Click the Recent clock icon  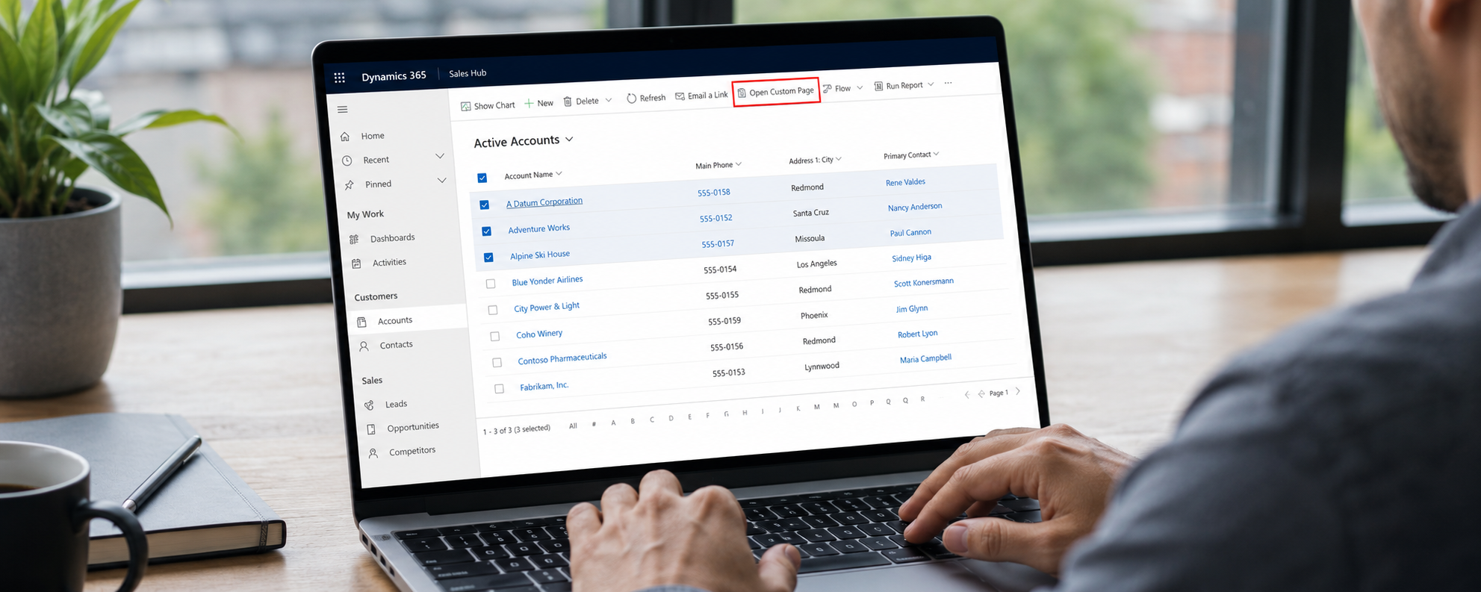347,161
